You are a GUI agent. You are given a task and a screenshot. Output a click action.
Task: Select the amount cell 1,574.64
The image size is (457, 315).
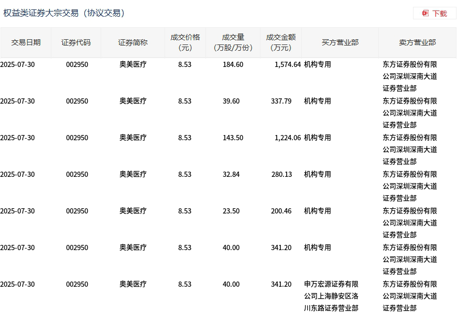288,65
